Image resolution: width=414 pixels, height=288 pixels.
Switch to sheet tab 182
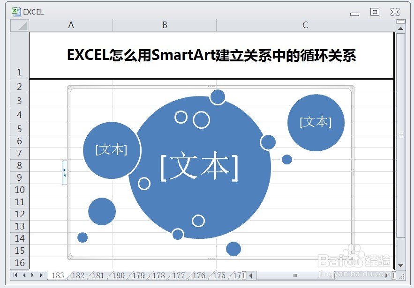pos(78,275)
